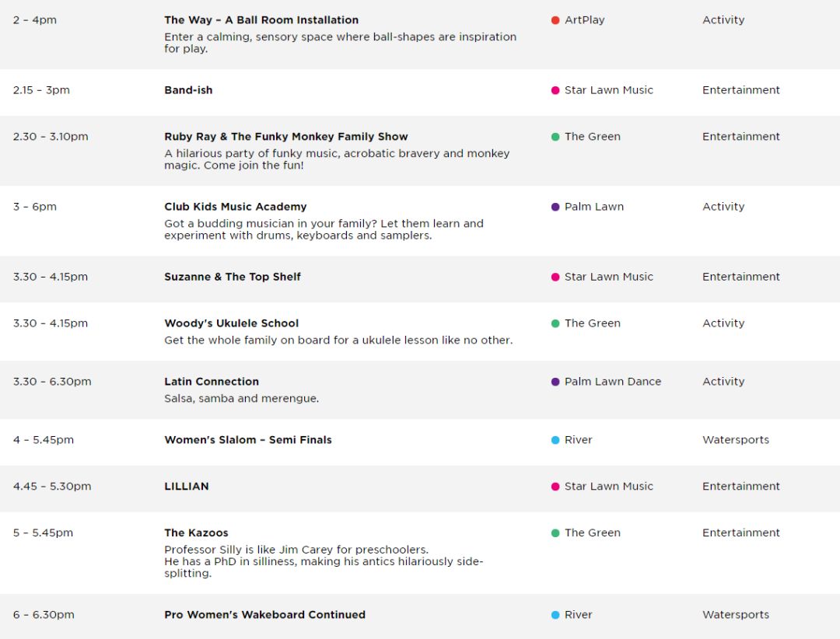840x639 pixels.
Task: Click the pink dot beside Band-ish venue
Action: click(x=555, y=90)
